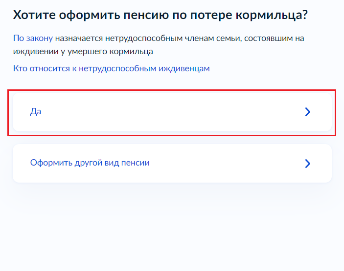
Task: Open "Кто относится к нетрудоспособным иждивенцам" link
Action: tap(111, 68)
